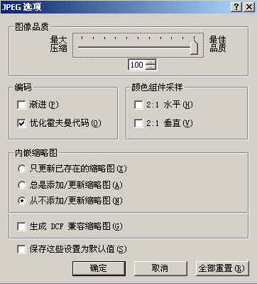The width and height of the screenshot is (257, 284).
Task: Select 总是添加/更新缩略图 (A) radio
Action: click(21, 185)
